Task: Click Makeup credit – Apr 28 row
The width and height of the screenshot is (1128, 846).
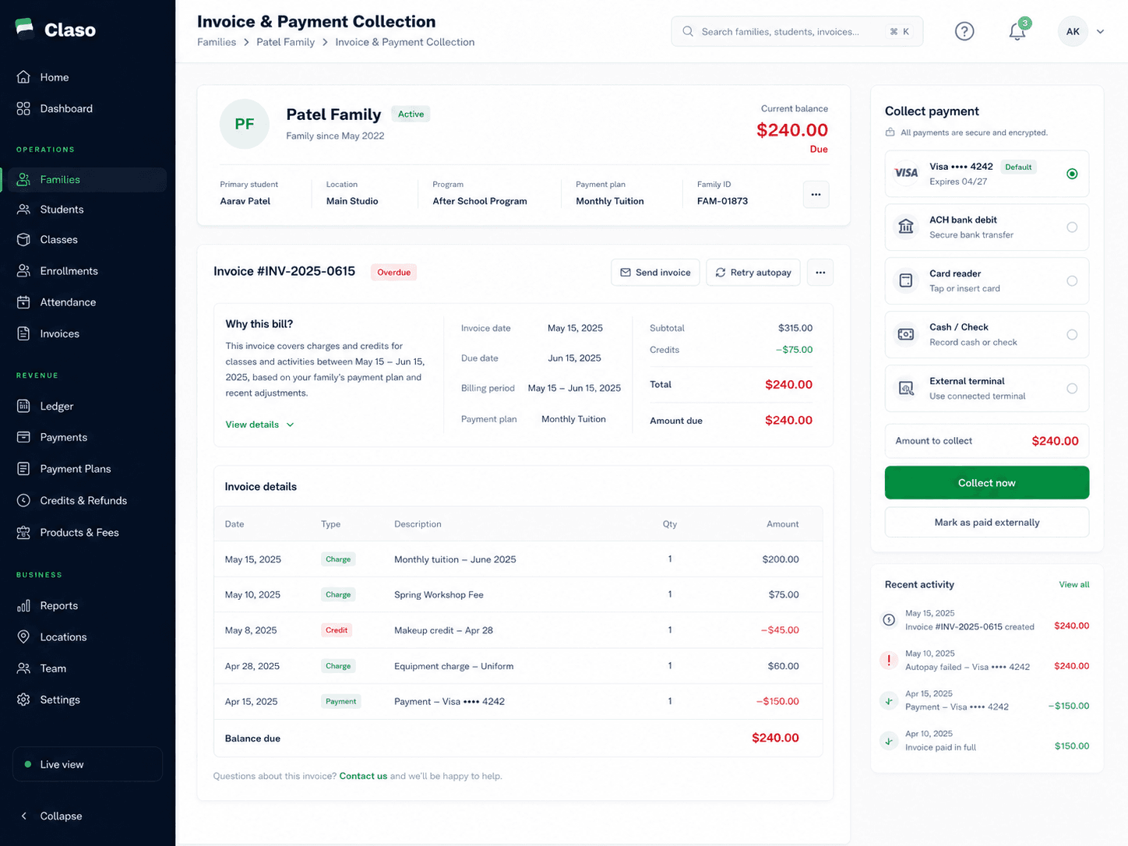Action: 518,630
